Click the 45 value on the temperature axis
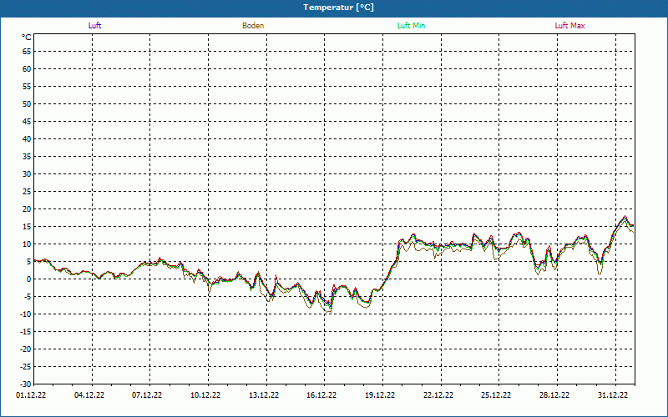 pyautogui.click(x=27, y=122)
